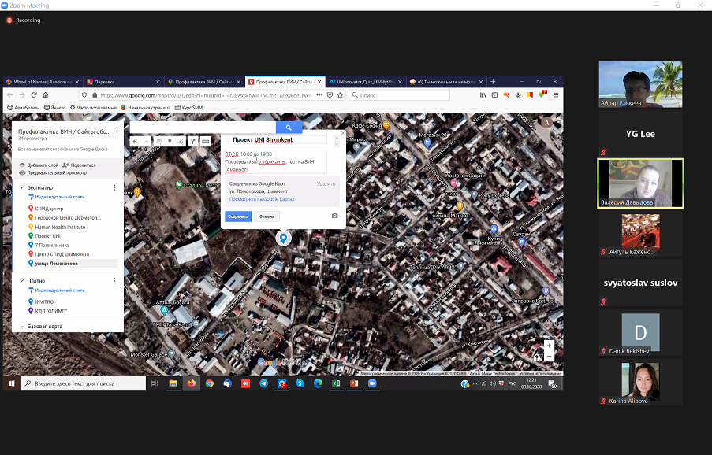Open Firefox account icon
712x455 pixels.
pyautogui.click(x=518, y=95)
